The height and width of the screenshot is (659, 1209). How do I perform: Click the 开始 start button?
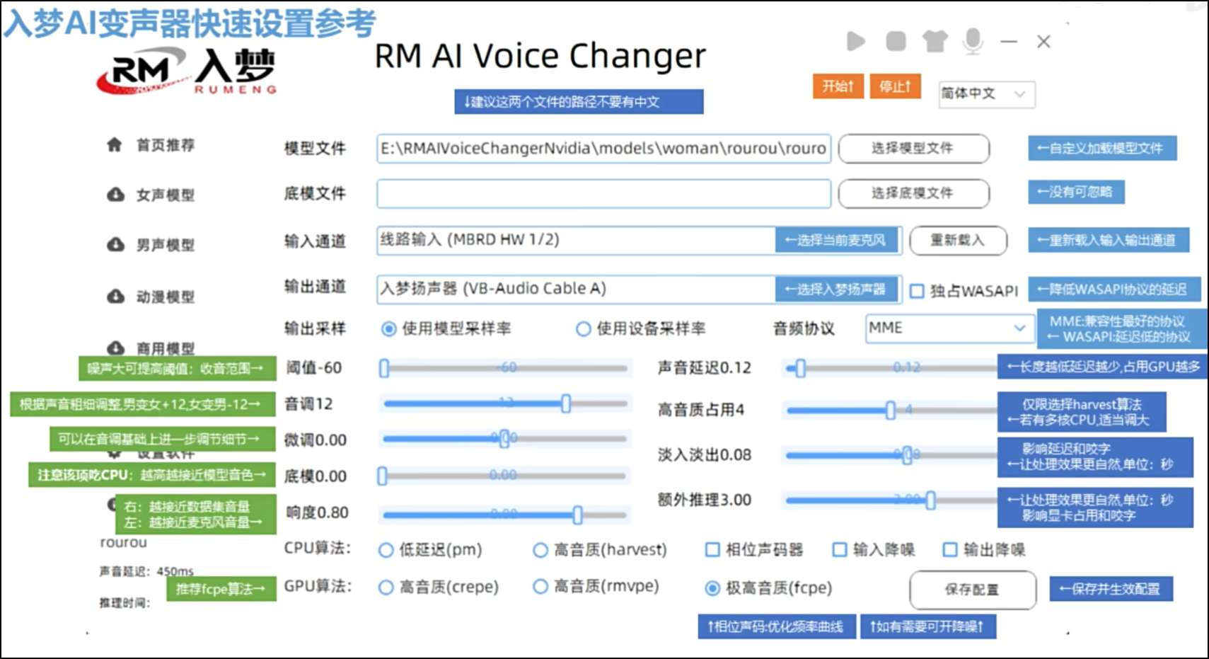point(838,86)
